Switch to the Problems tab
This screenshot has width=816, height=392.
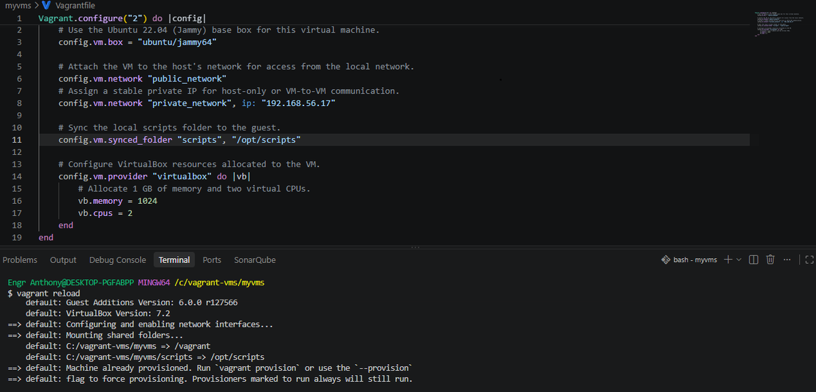pyautogui.click(x=20, y=260)
